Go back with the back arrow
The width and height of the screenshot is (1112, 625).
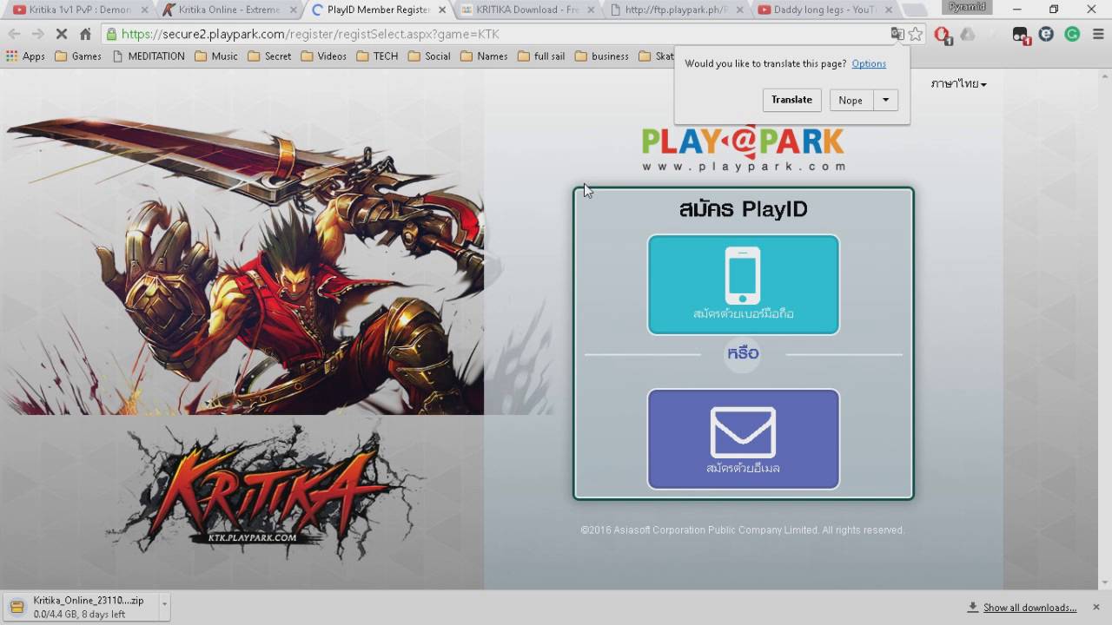coord(14,34)
